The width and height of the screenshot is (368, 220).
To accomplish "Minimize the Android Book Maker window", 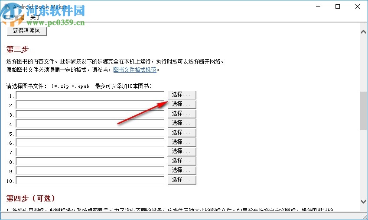I will coord(318,6).
